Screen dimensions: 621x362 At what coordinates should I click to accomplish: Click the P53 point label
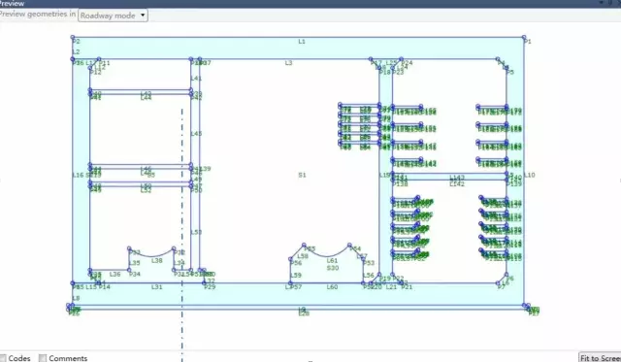point(369,263)
